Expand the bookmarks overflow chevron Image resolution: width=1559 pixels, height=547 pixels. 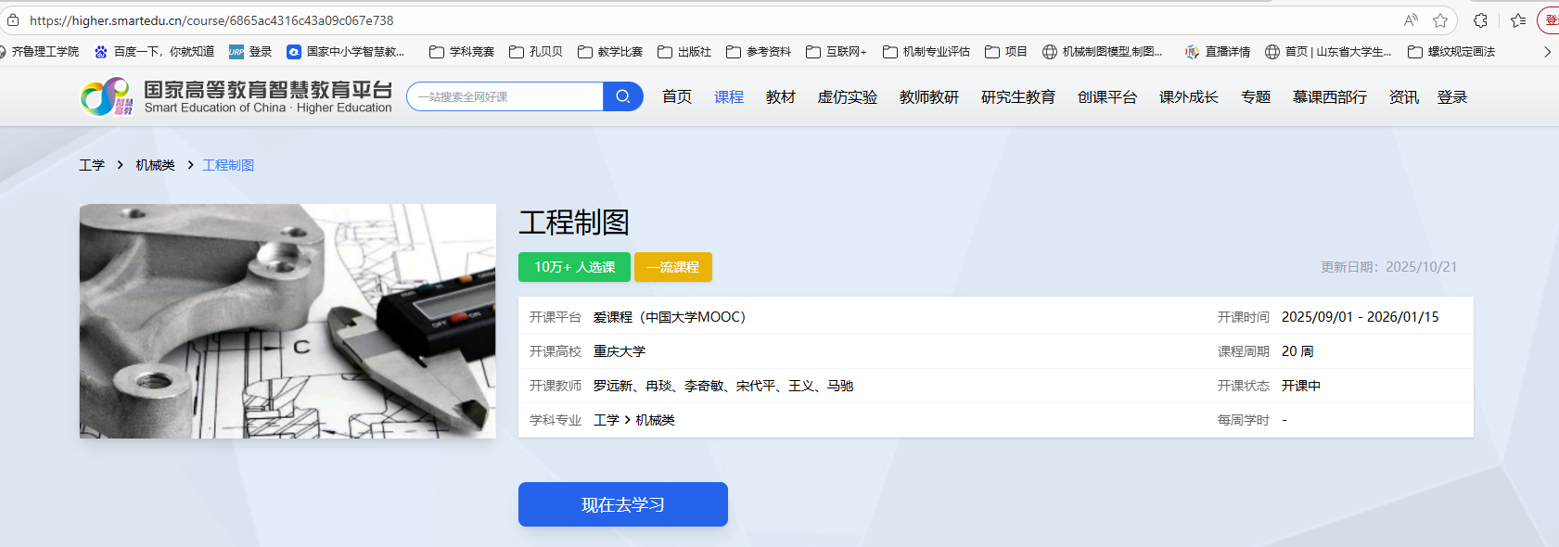[1546, 52]
